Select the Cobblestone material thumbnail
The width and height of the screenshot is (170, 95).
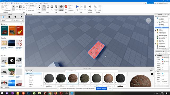84,78
